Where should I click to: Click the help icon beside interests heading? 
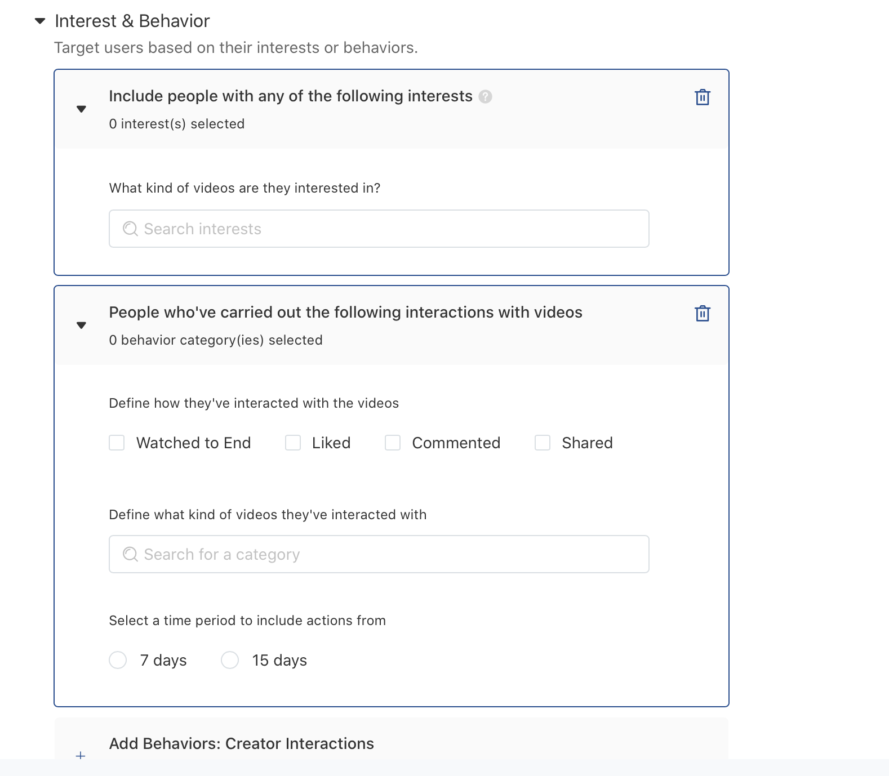[x=485, y=97]
